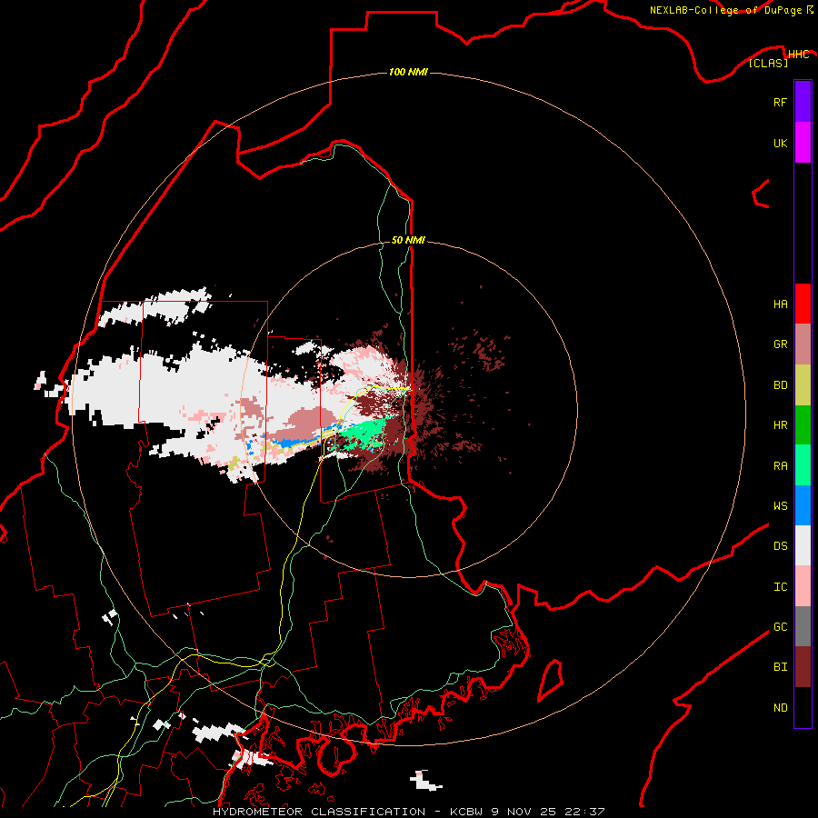Click the magenta UK color swatch
Viewport: 818px width, 818px height.
click(803, 143)
